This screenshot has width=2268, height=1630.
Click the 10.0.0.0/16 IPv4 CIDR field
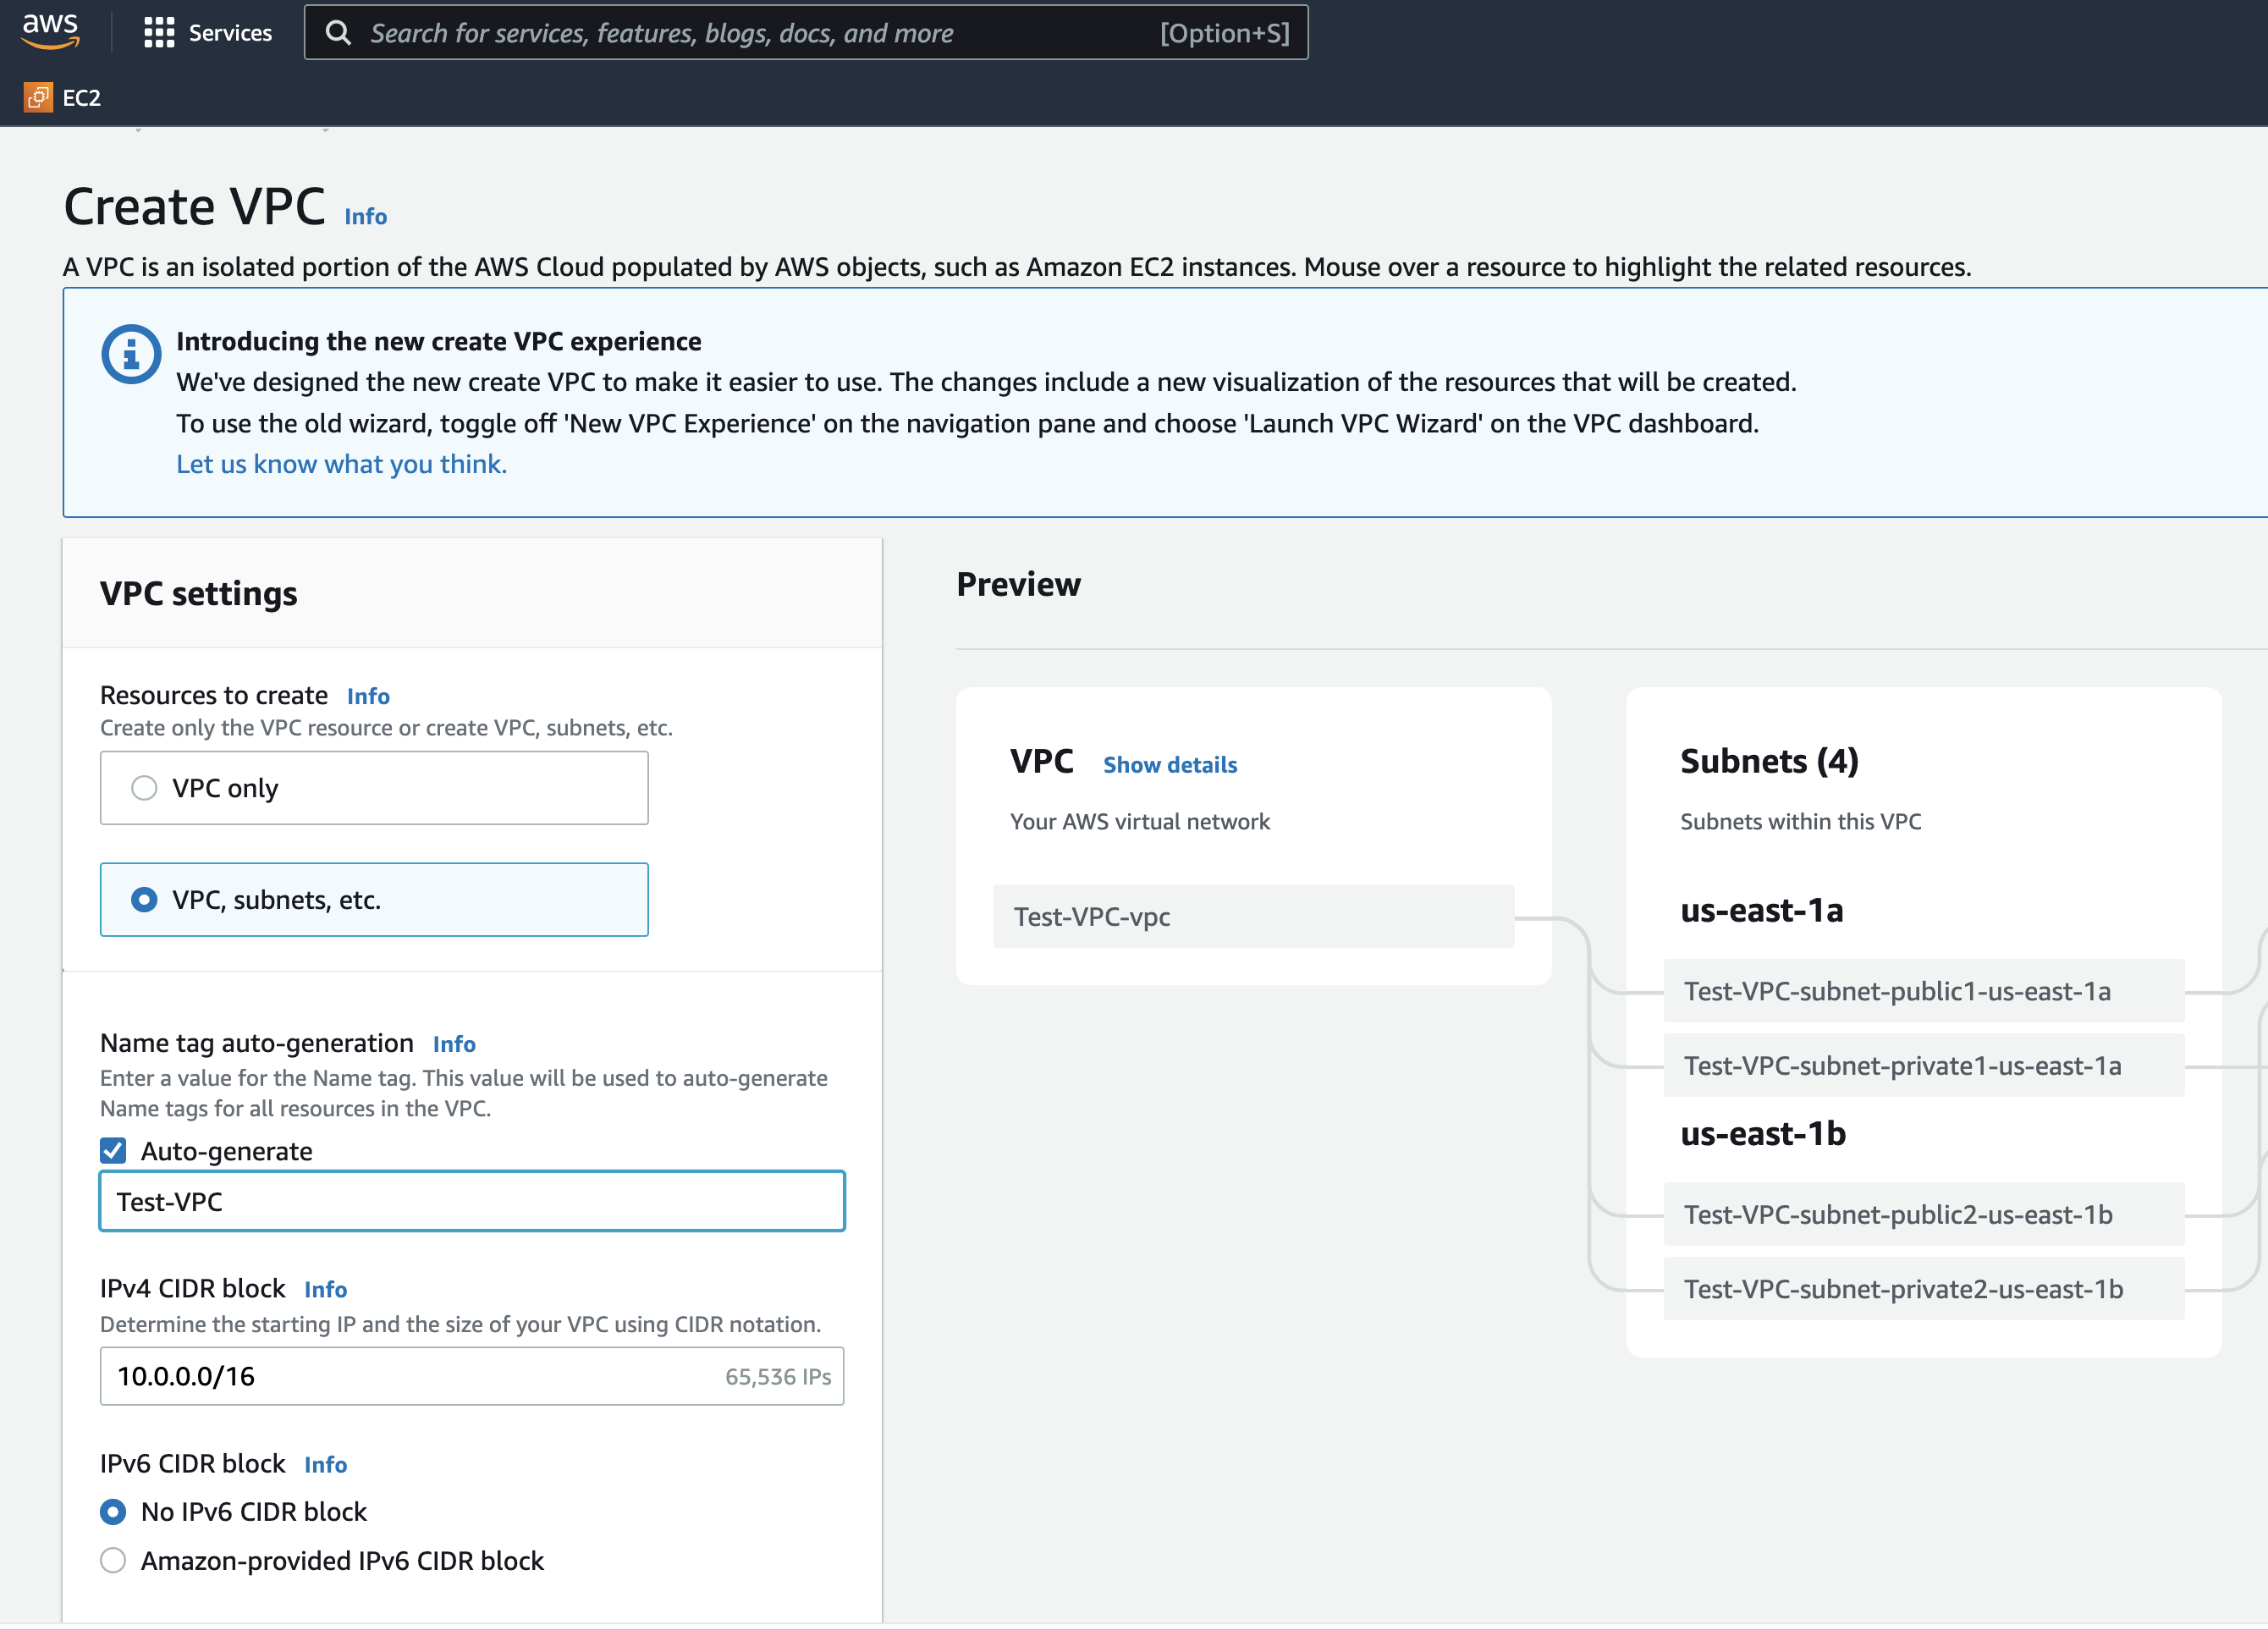(472, 1376)
